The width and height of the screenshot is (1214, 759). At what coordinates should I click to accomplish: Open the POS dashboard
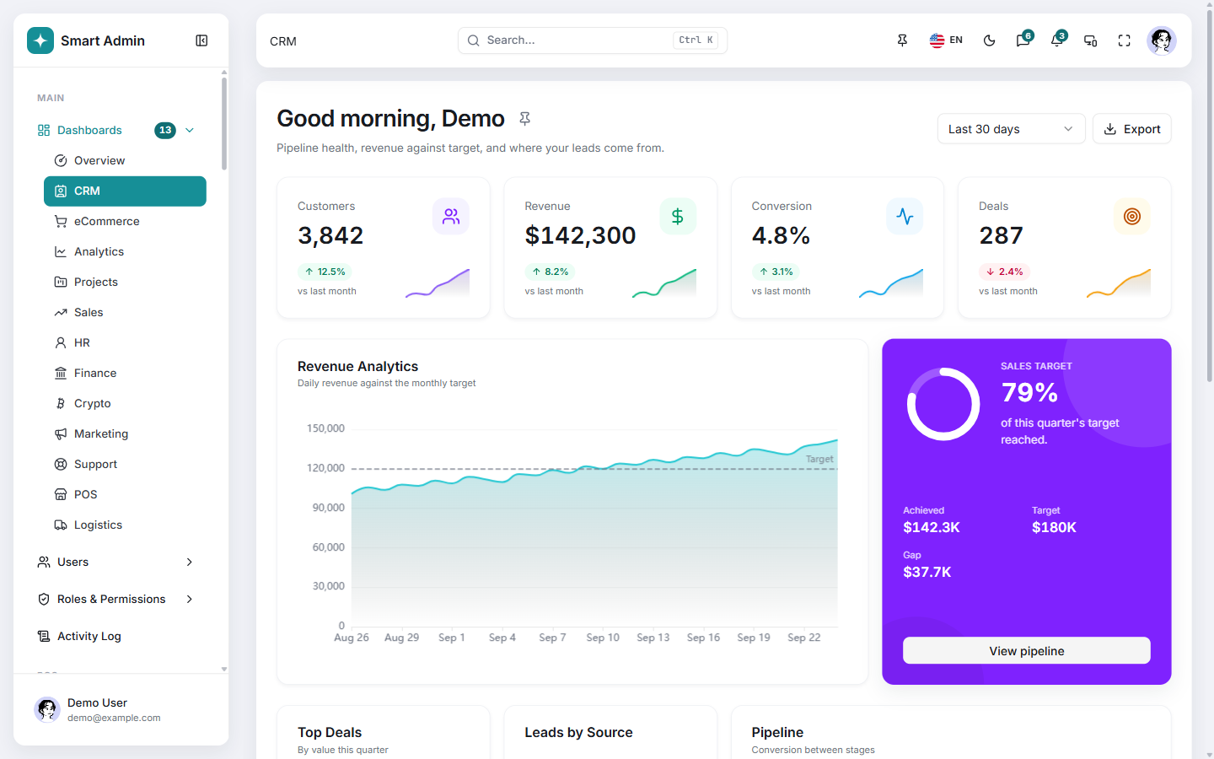125,494
